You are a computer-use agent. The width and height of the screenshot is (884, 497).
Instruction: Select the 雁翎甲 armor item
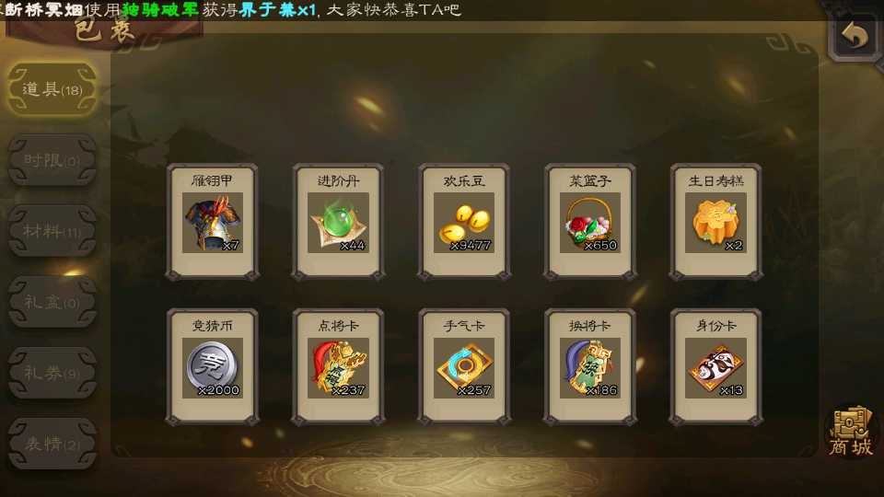tap(213, 222)
